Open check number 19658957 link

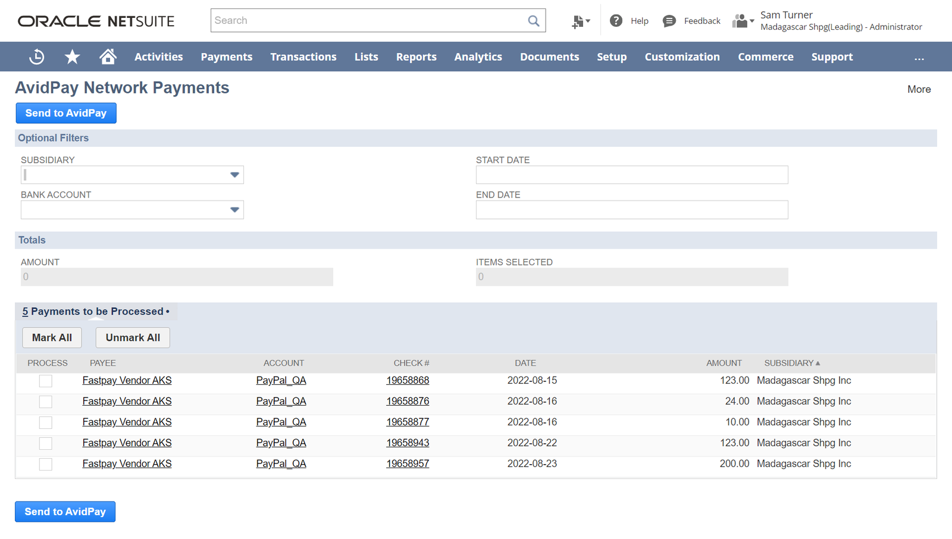[x=408, y=463]
